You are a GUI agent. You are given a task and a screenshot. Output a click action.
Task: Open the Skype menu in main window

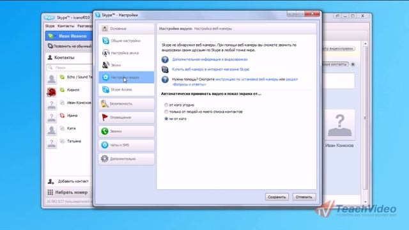click(50, 26)
